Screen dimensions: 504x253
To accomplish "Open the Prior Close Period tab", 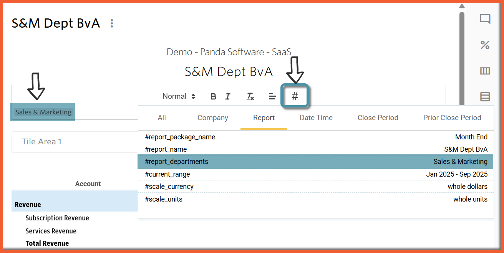I will [452, 118].
